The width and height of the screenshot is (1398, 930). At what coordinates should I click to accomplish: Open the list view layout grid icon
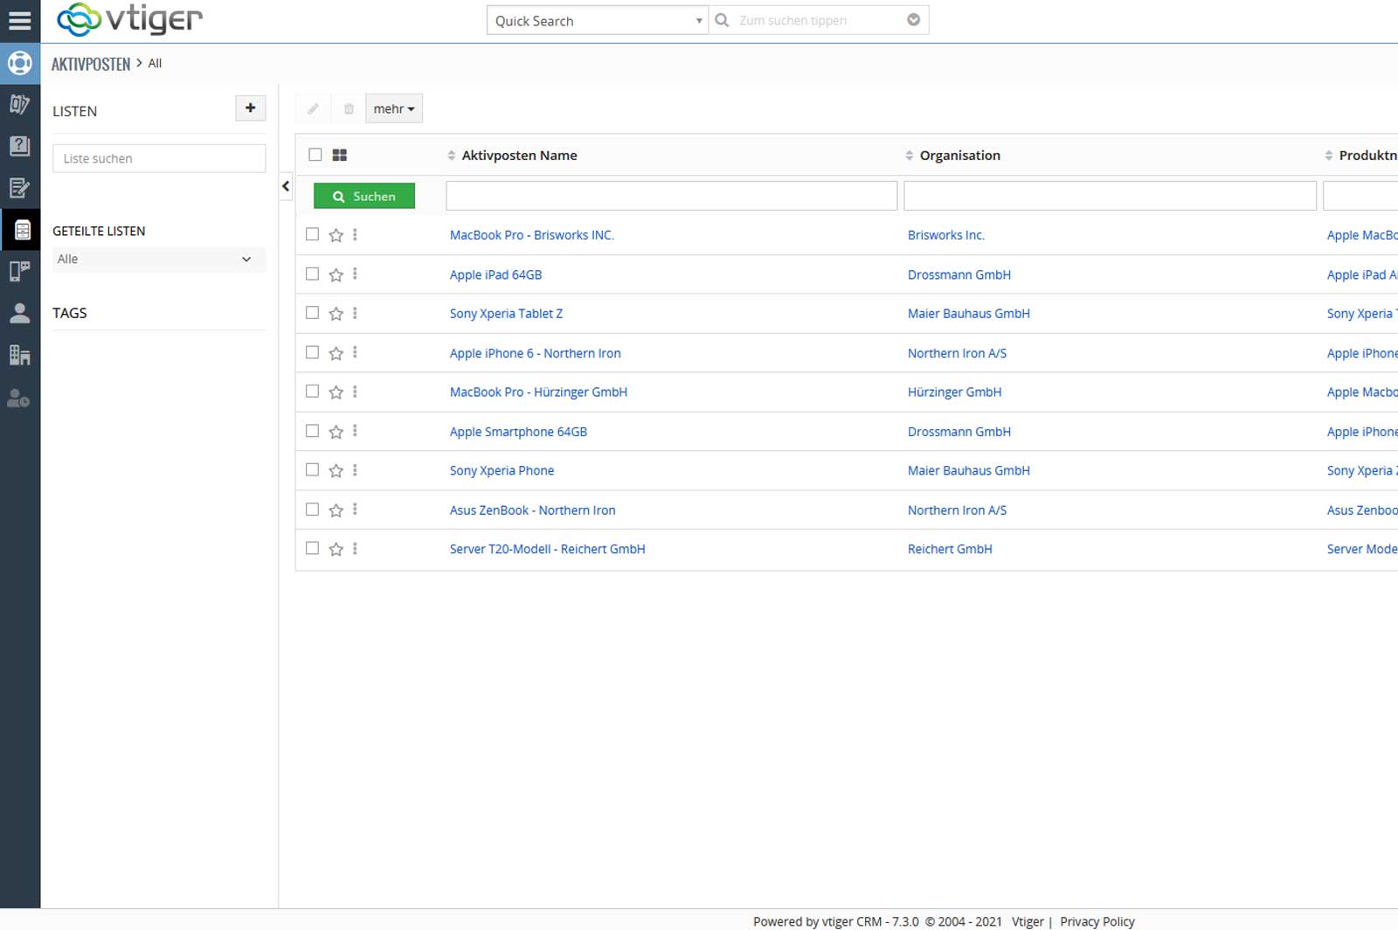(x=340, y=155)
